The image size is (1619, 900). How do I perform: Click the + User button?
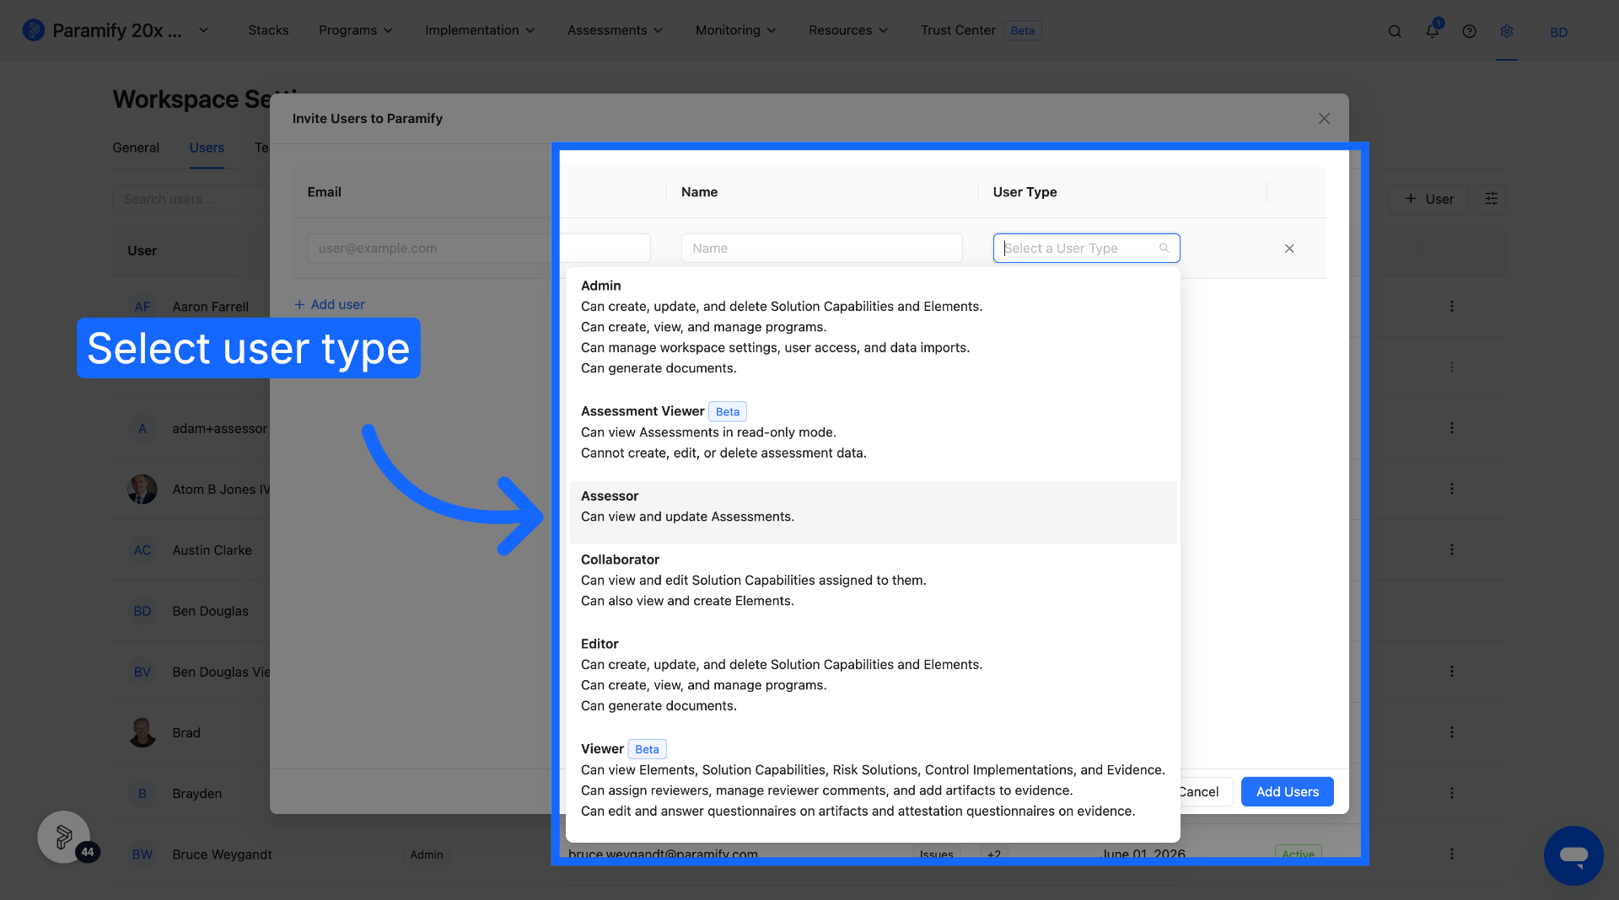pos(1428,199)
